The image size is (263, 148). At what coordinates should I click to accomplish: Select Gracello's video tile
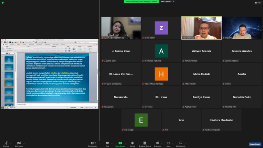[x=242, y=28]
